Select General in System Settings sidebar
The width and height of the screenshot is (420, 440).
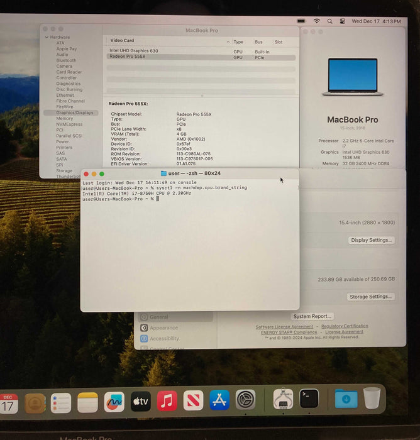176,317
